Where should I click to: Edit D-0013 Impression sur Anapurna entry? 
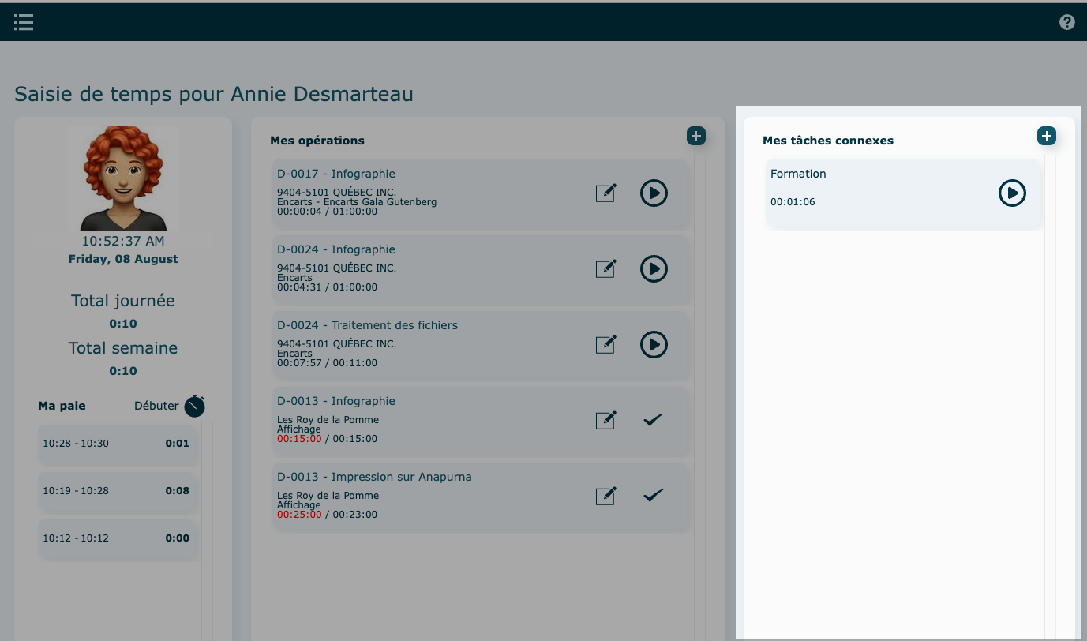coord(605,496)
